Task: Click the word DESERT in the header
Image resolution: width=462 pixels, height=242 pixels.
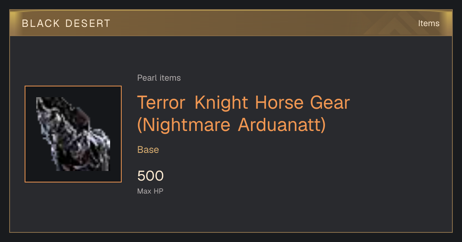Action: click(88, 23)
